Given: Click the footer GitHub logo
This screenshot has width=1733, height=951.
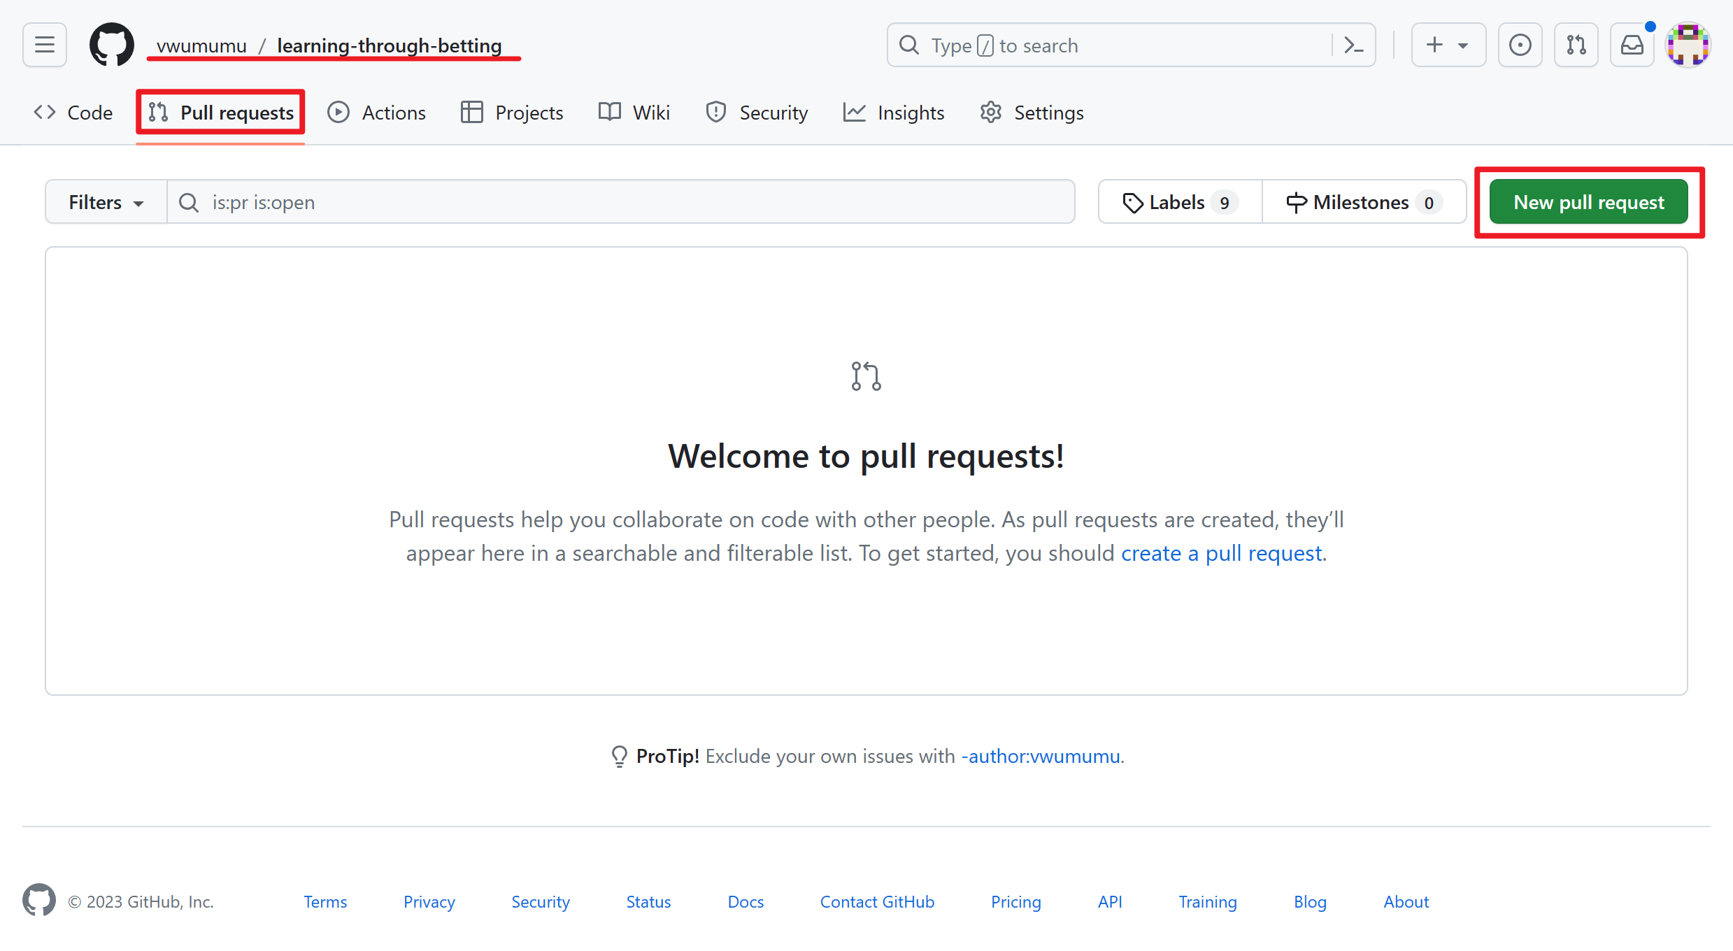Looking at the screenshot, I should [x=39, y=901].
